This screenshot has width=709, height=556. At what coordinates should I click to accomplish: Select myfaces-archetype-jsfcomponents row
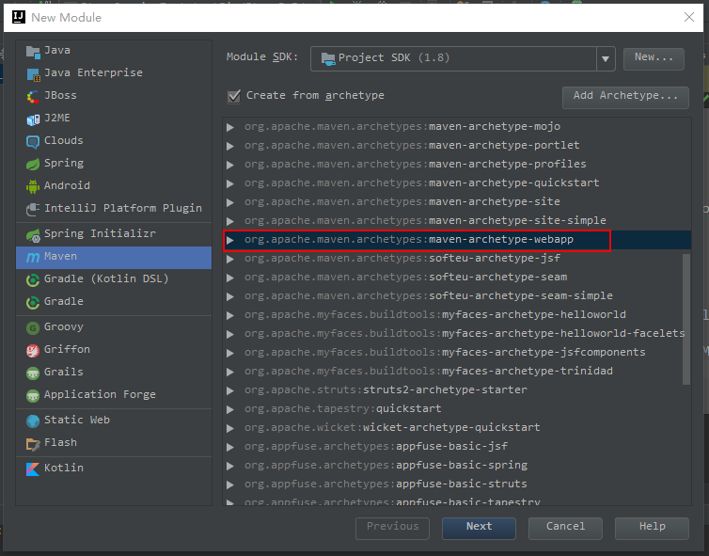(x=457, y=353)
